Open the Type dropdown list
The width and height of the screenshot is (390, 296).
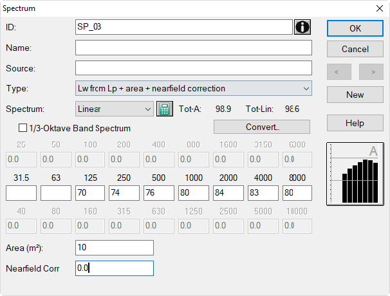coord(194,88)
